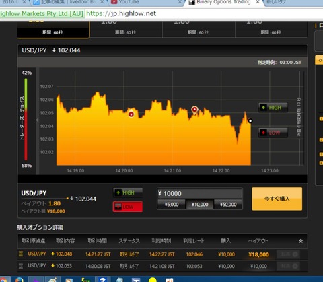Select the second 1.80 60秒 asset tile
The height and width of the screenshot is (282, 323).
126,29
